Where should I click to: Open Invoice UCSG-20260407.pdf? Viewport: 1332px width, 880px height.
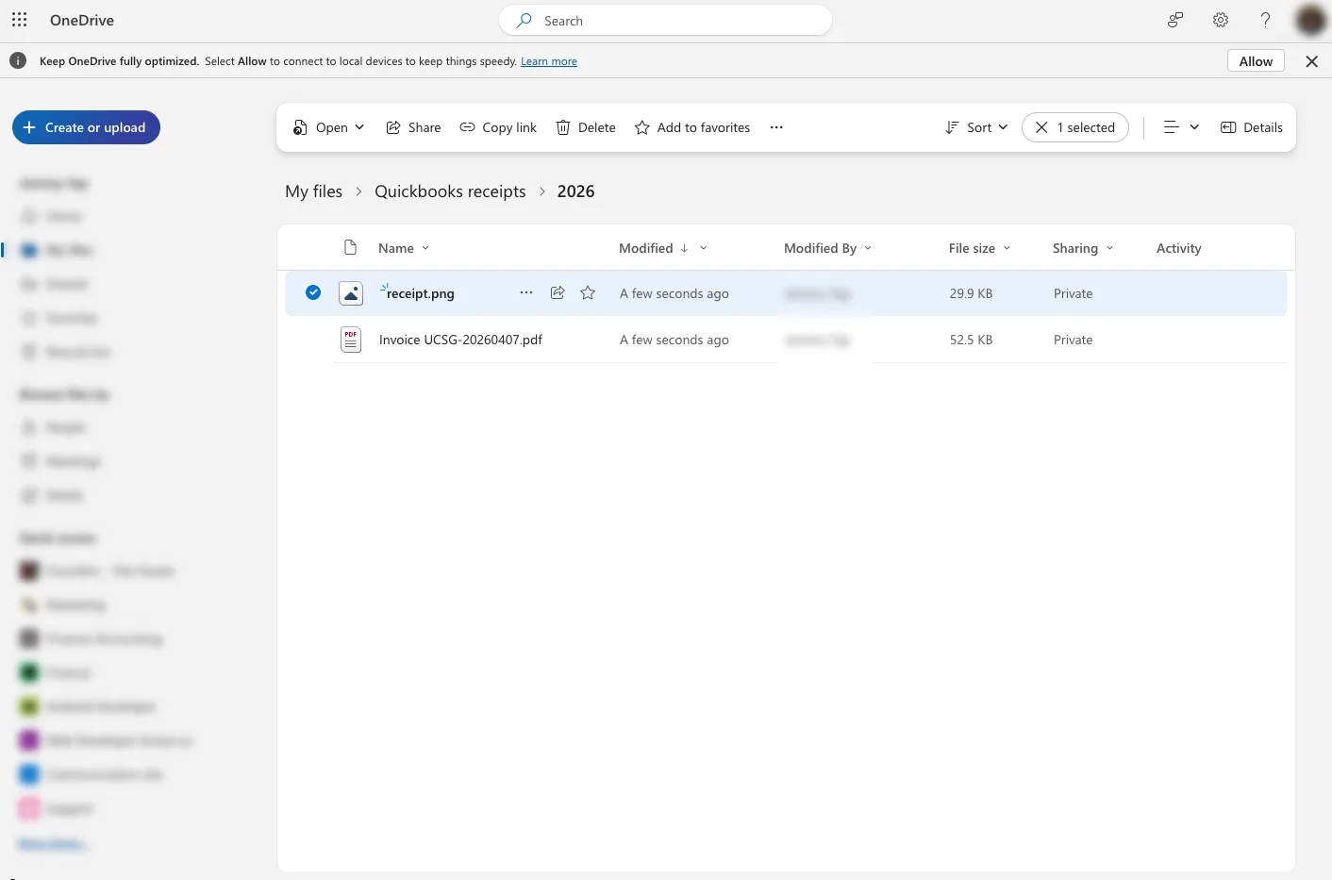click(460, 340)
